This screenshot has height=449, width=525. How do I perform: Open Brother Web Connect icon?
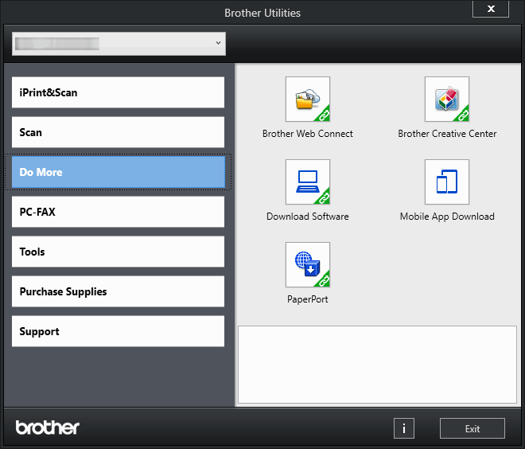(x=307, y=100)
